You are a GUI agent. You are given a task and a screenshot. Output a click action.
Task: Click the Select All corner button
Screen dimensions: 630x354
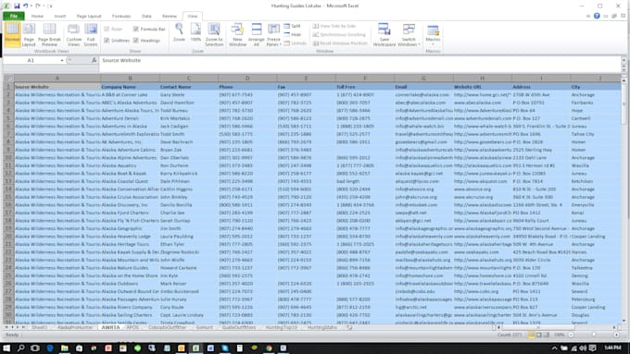click(8, 79)
